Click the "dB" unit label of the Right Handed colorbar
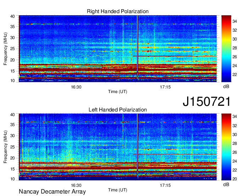Screen dimensions: 241x196 tap(226, 87)
